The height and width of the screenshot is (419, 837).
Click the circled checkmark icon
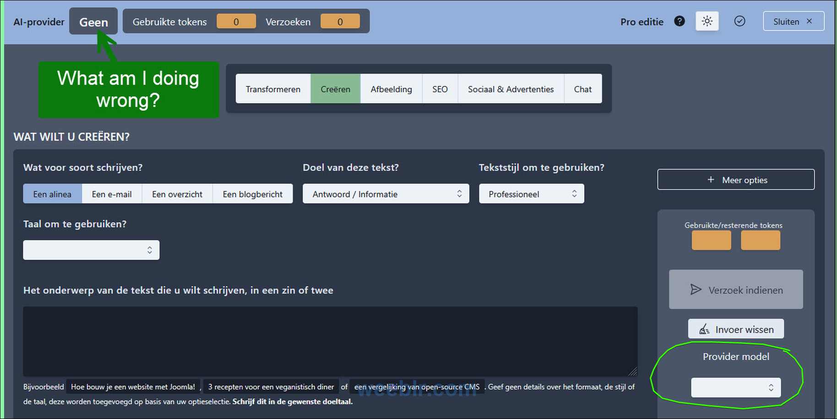coord(739,21)
